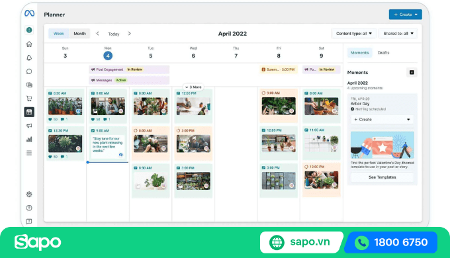Image resolution: width=450 pixels, height=258 pixels.
Task: Open Friday 9:00 AM draft post
Action: click(x=279, y=106)
